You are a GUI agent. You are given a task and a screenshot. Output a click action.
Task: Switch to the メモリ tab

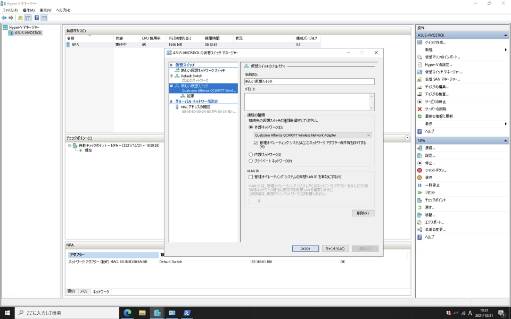pos(84,291)
